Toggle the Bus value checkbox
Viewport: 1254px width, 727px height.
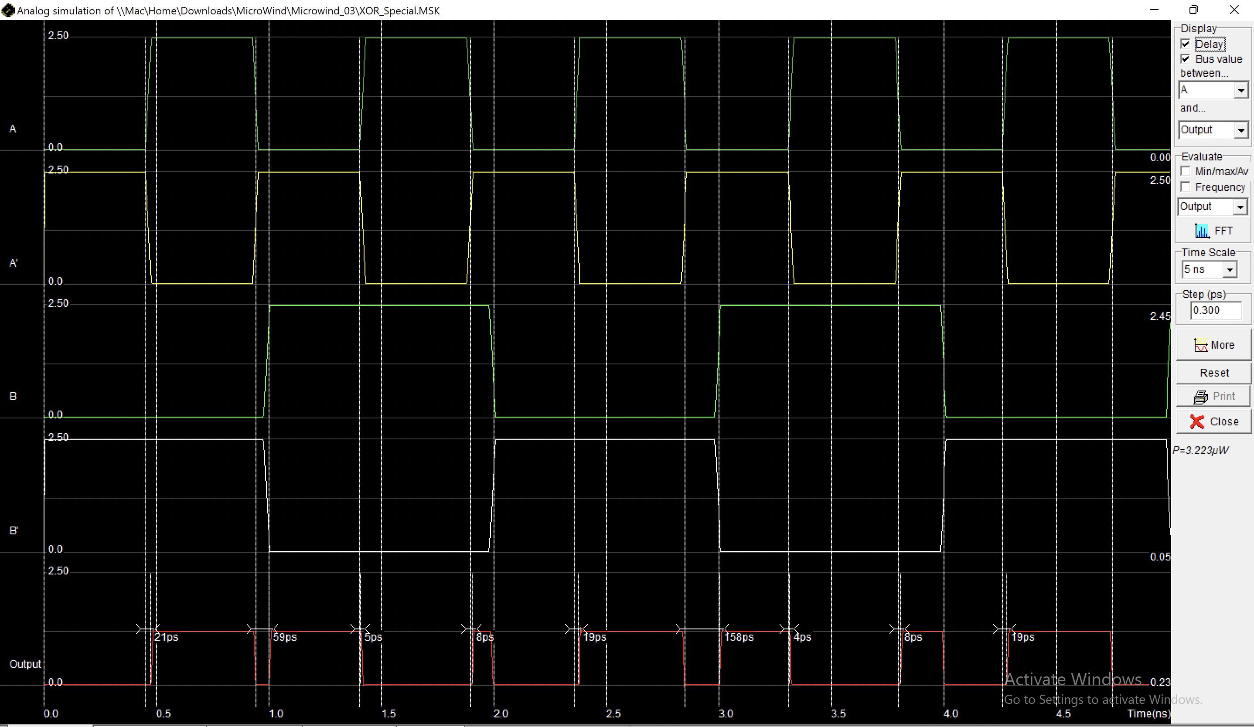pos(1186,59)
